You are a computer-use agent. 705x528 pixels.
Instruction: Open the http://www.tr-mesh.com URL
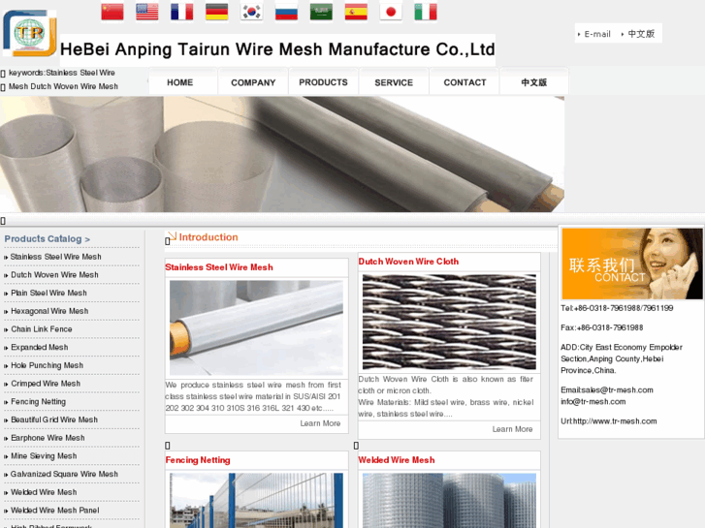[x=615, y=421]
